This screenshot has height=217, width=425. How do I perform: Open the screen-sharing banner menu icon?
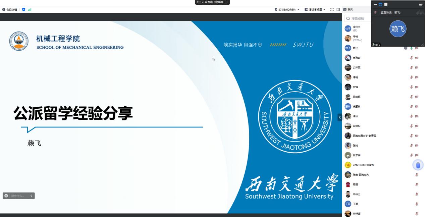(x=226, y=2)
